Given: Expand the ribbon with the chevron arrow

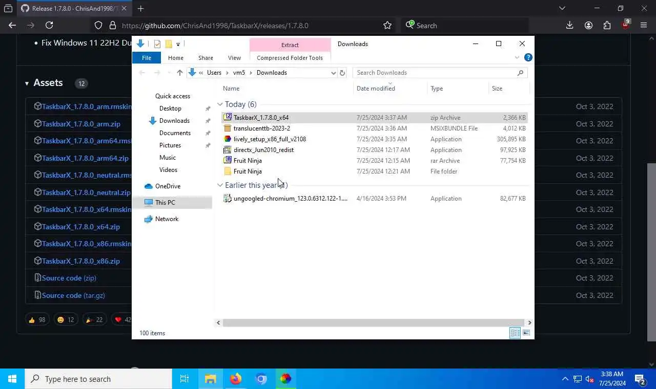Looking at the screenshot, I should click(x=517, y=58).
